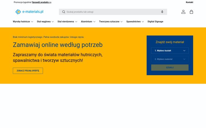
Task: Click the 'Zamawiaj online według potrzeb' heading
Action: (58, 45)
